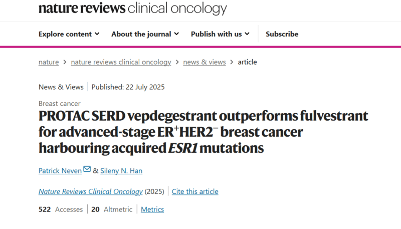
Task: Open the Explore content menu label
Action: click(65, 34)
